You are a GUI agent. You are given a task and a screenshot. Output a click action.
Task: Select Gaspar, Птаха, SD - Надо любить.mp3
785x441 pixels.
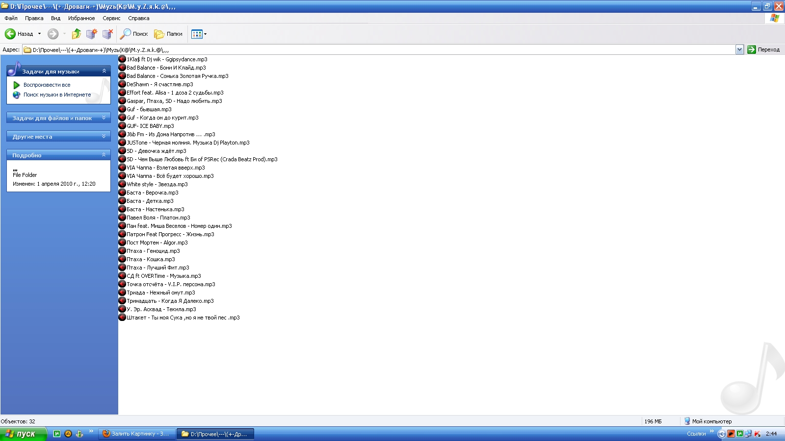point(171,101)
